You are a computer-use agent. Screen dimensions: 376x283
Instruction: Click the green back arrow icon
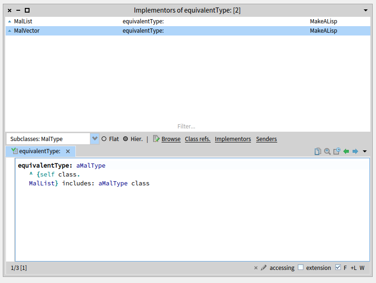click(x=346, y=151)
